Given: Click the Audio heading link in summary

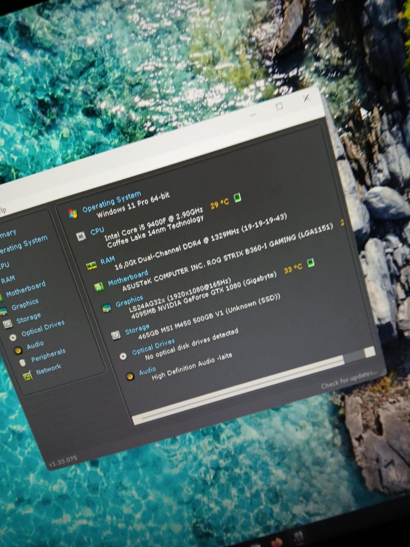Looking at the screenshot, I should [147, 371].
